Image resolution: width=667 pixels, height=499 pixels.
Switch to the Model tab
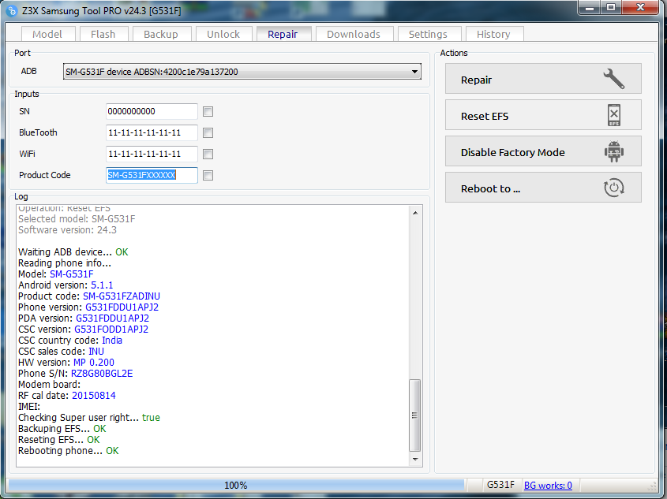point(47,34)
